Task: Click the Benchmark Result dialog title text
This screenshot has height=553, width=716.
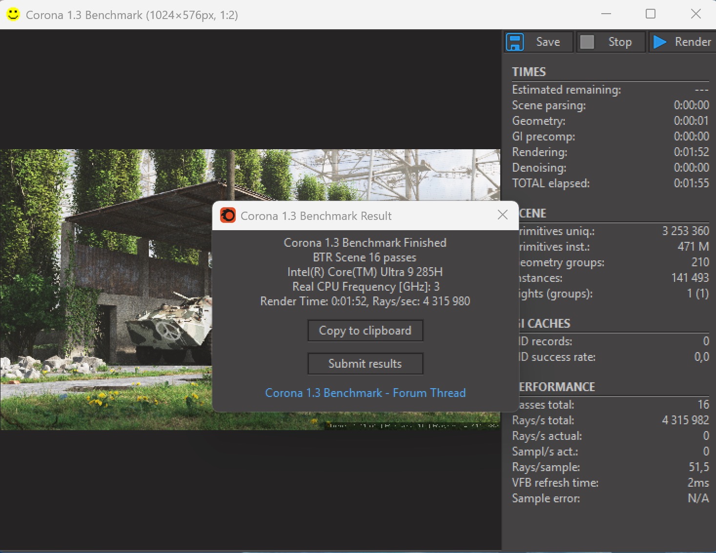Action: pos(316,216)
